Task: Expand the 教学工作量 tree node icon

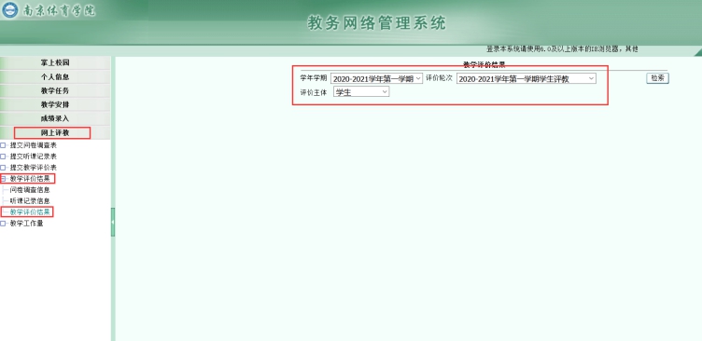Action: pos(3,224)
